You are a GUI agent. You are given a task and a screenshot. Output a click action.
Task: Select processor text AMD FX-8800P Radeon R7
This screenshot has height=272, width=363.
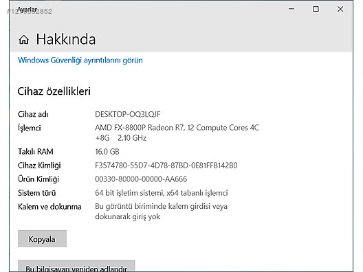coord(140,128)
